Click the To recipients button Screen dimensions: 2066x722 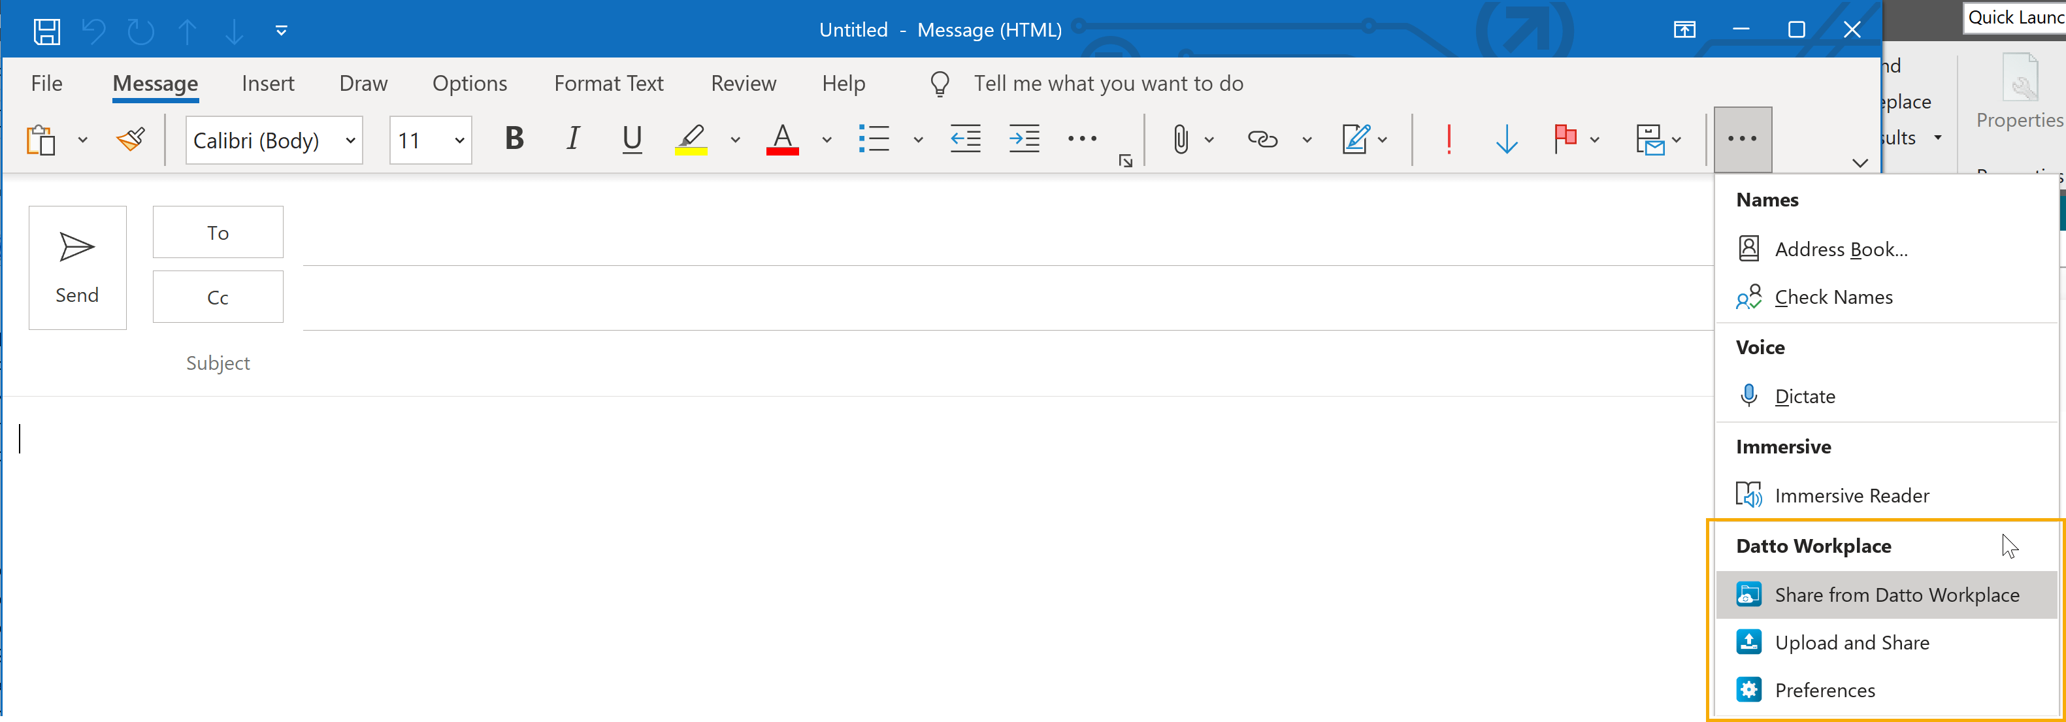coord(218,233)
